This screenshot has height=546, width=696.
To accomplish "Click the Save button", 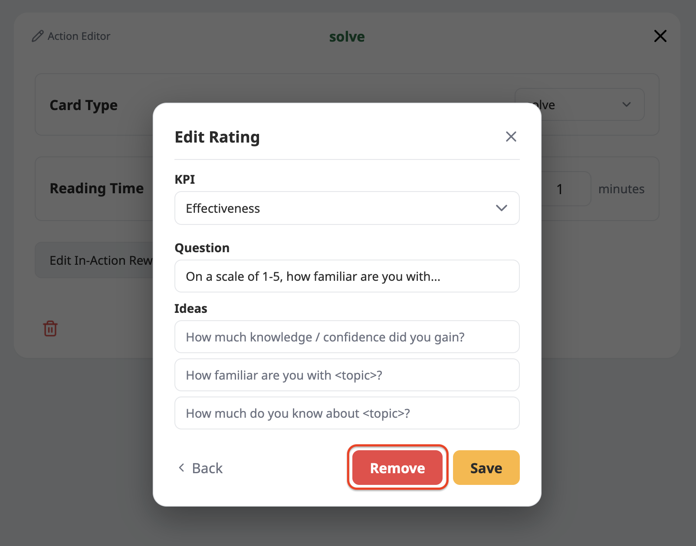I will (486, 468).
